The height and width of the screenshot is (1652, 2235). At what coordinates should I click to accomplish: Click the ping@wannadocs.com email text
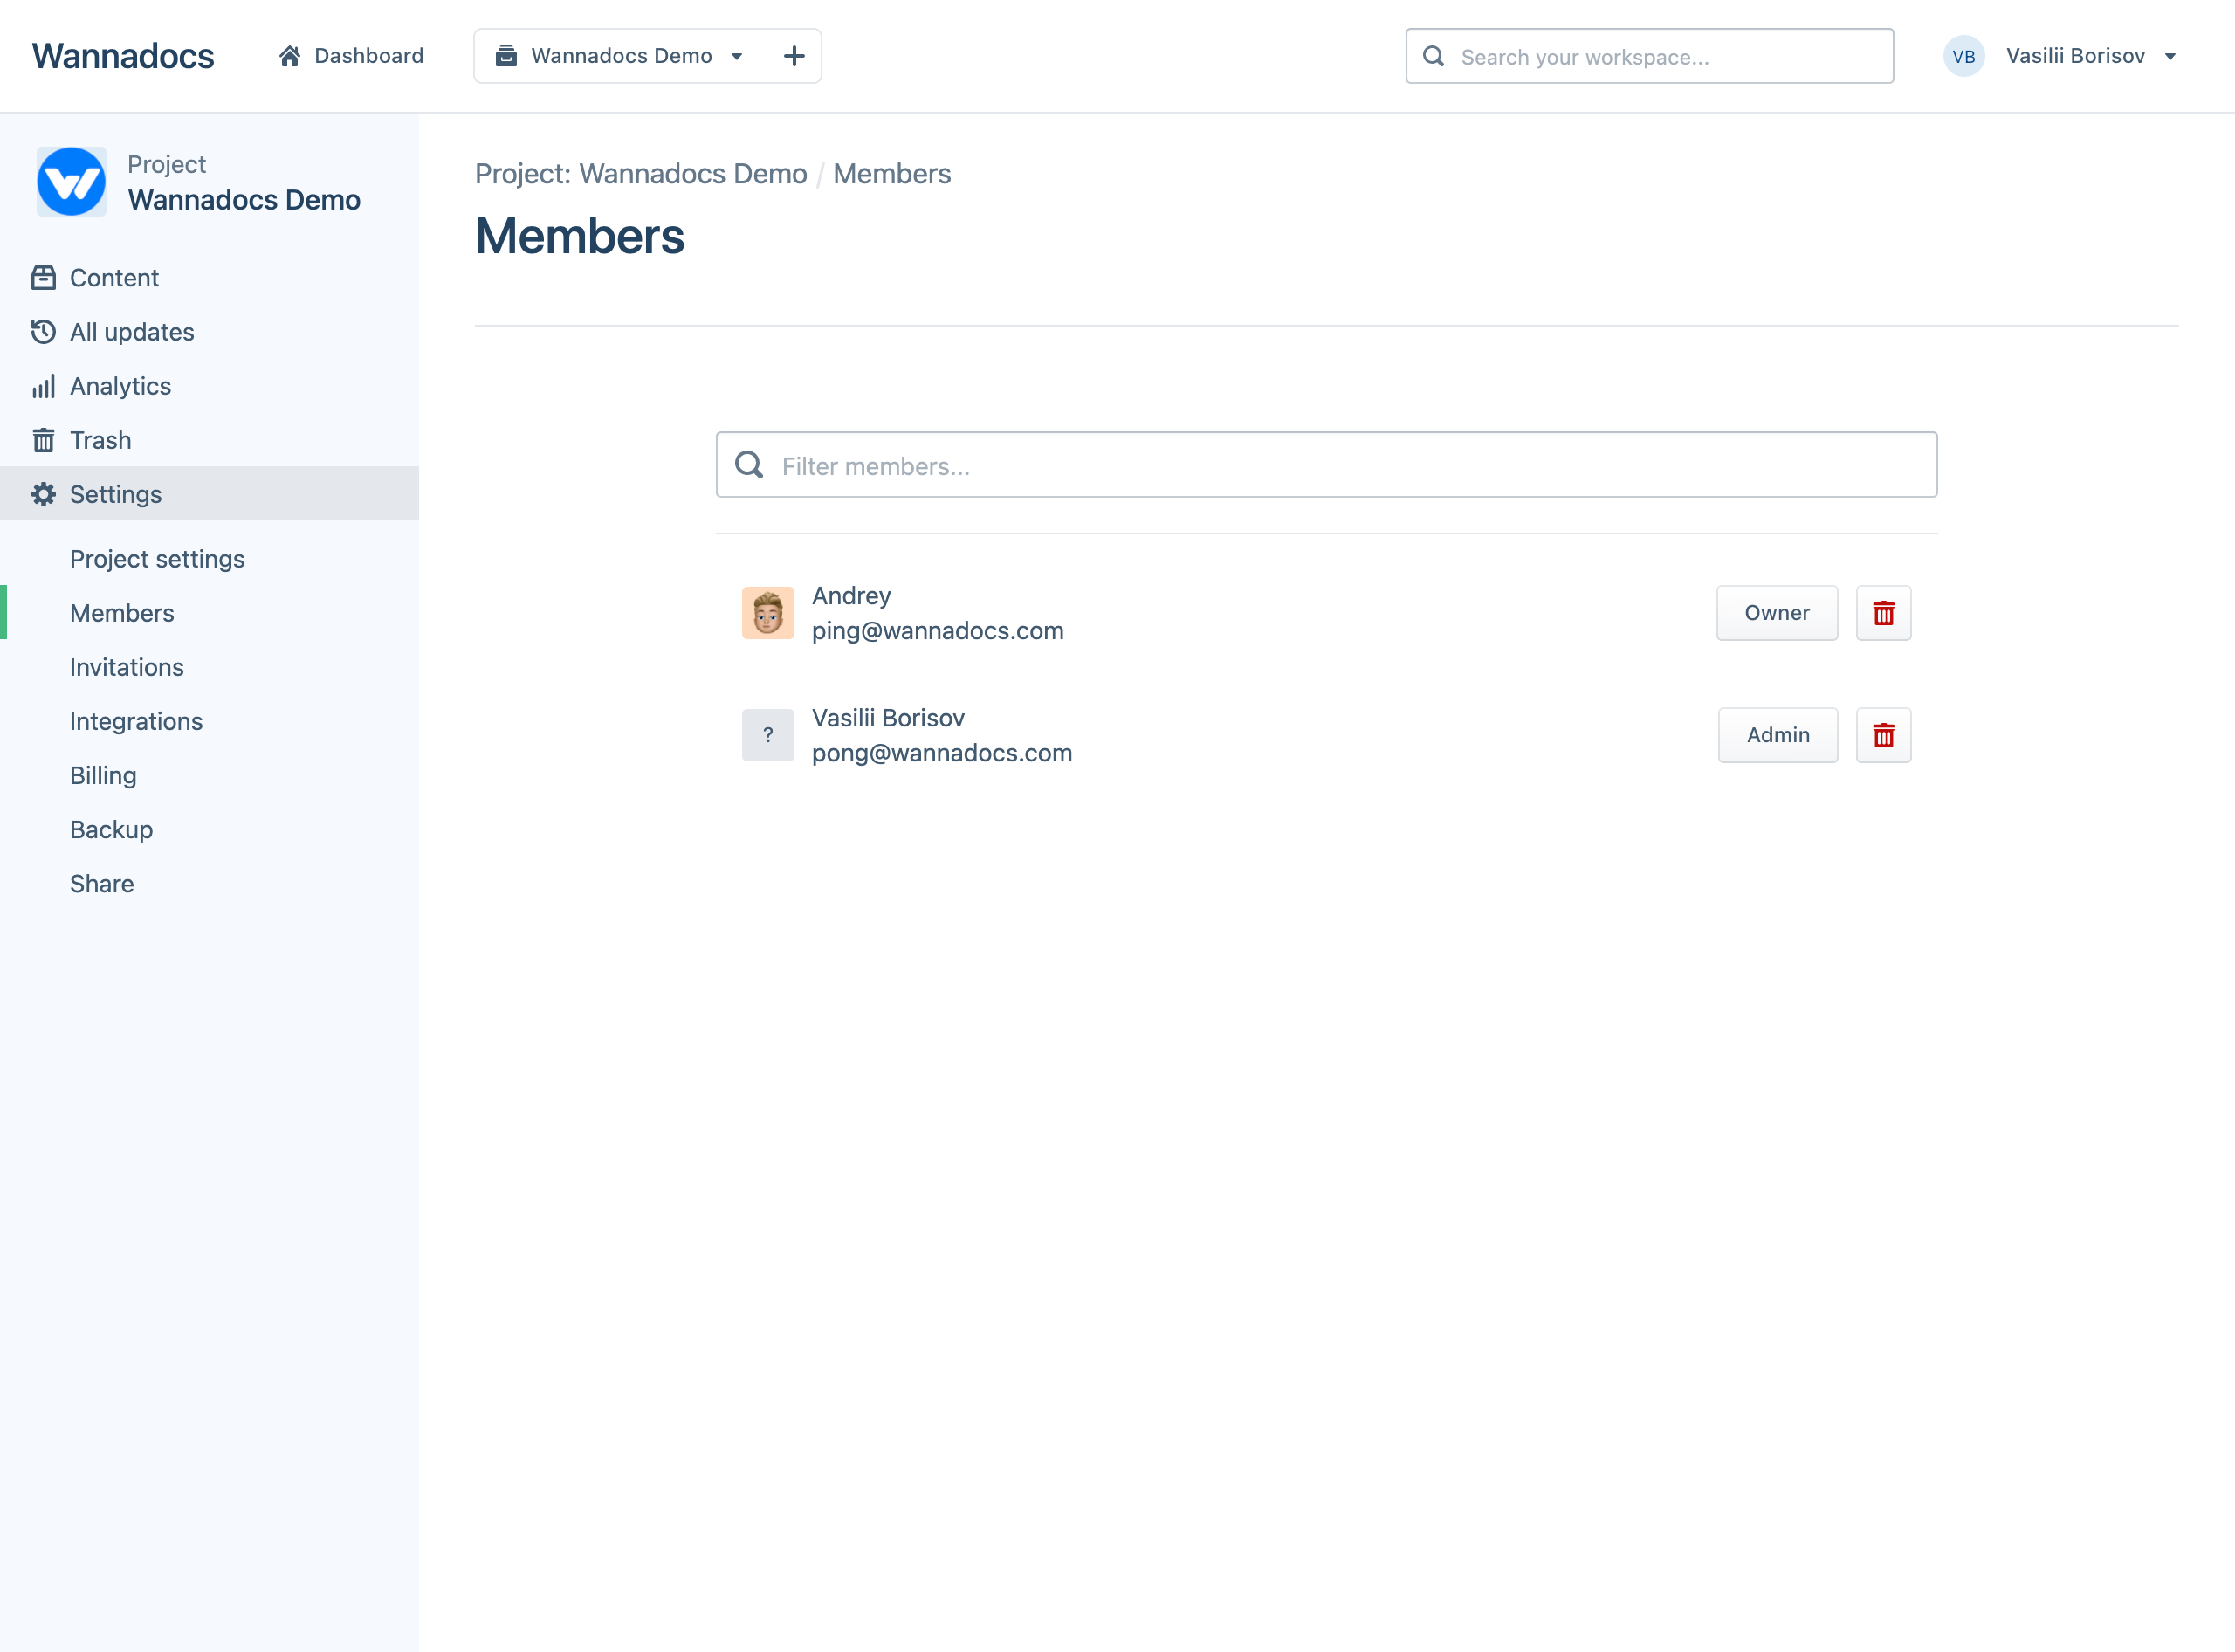tap(938, 631)
